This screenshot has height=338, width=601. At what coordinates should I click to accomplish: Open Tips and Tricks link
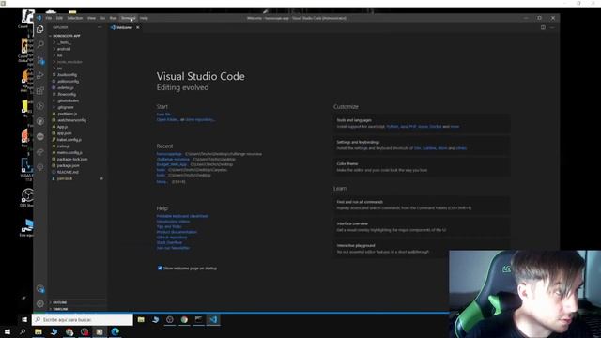[169, 227]
